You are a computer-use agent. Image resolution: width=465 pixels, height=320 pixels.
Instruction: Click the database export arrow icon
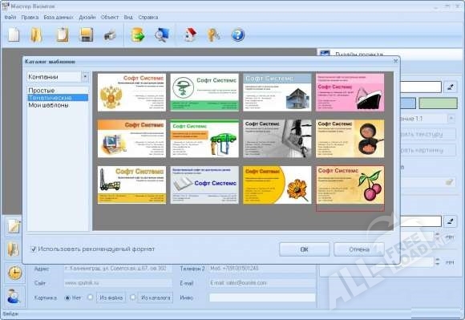[x=138, y=34]
